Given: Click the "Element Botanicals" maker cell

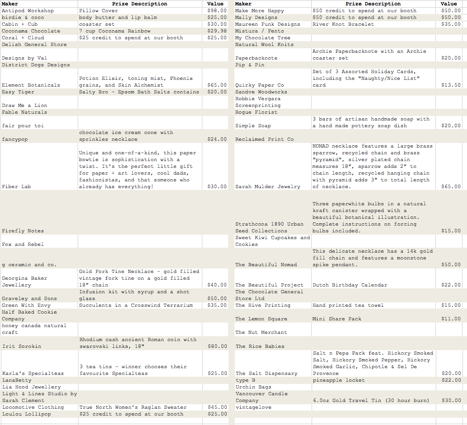Looking at the screenshot, I should pyautogui.click(x=39, y=78).
